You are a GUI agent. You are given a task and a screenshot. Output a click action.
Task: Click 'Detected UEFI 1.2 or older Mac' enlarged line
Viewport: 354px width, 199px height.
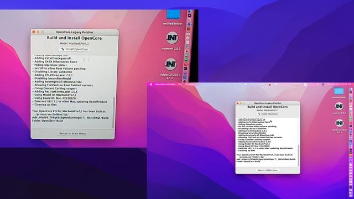pyautogui.click(x=70, y=102)
